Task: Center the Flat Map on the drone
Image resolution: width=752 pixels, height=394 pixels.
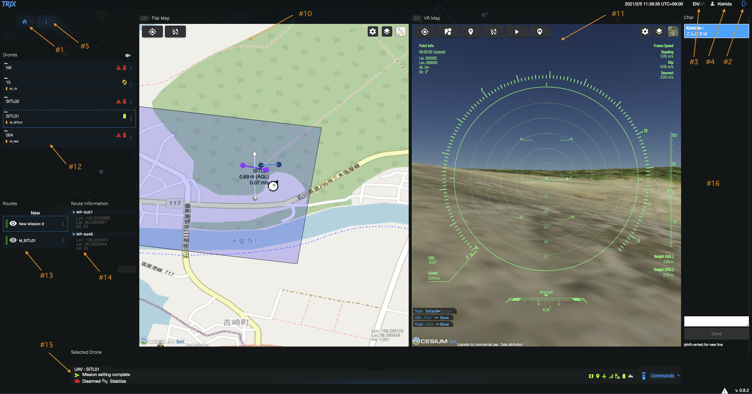Action: (x=152, y=32)
